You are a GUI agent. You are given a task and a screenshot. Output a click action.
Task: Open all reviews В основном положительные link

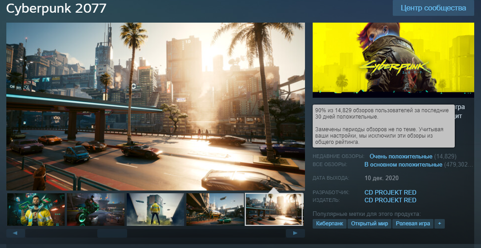coord(403,165)
